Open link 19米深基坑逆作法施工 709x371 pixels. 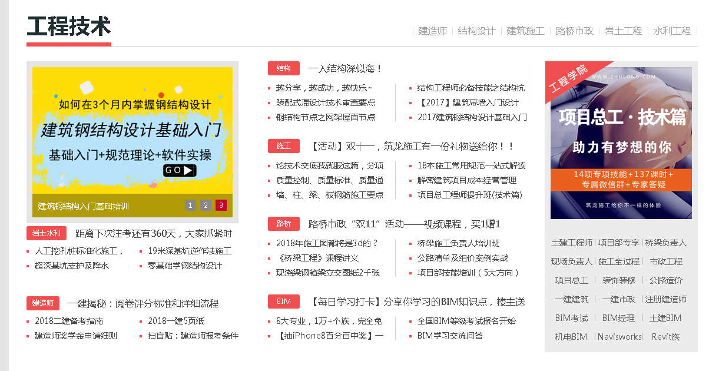tap(190, 251)
